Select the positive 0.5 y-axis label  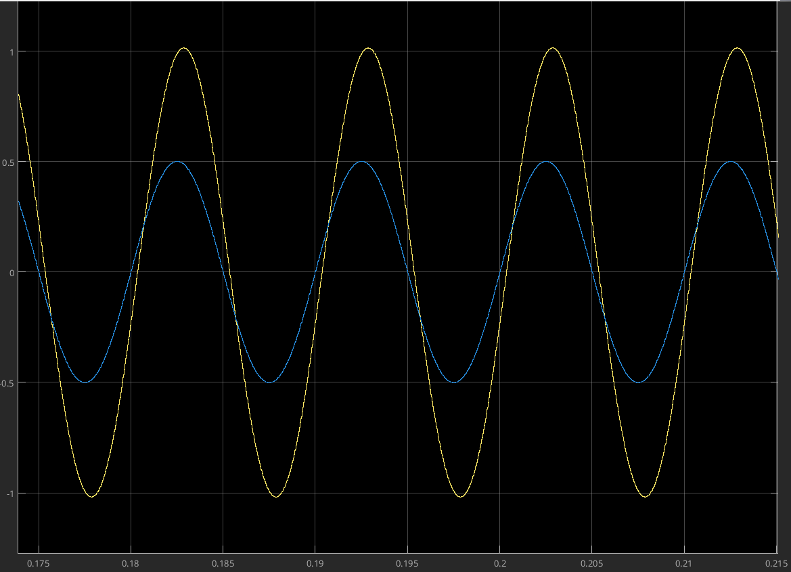(x=9, y=162)
